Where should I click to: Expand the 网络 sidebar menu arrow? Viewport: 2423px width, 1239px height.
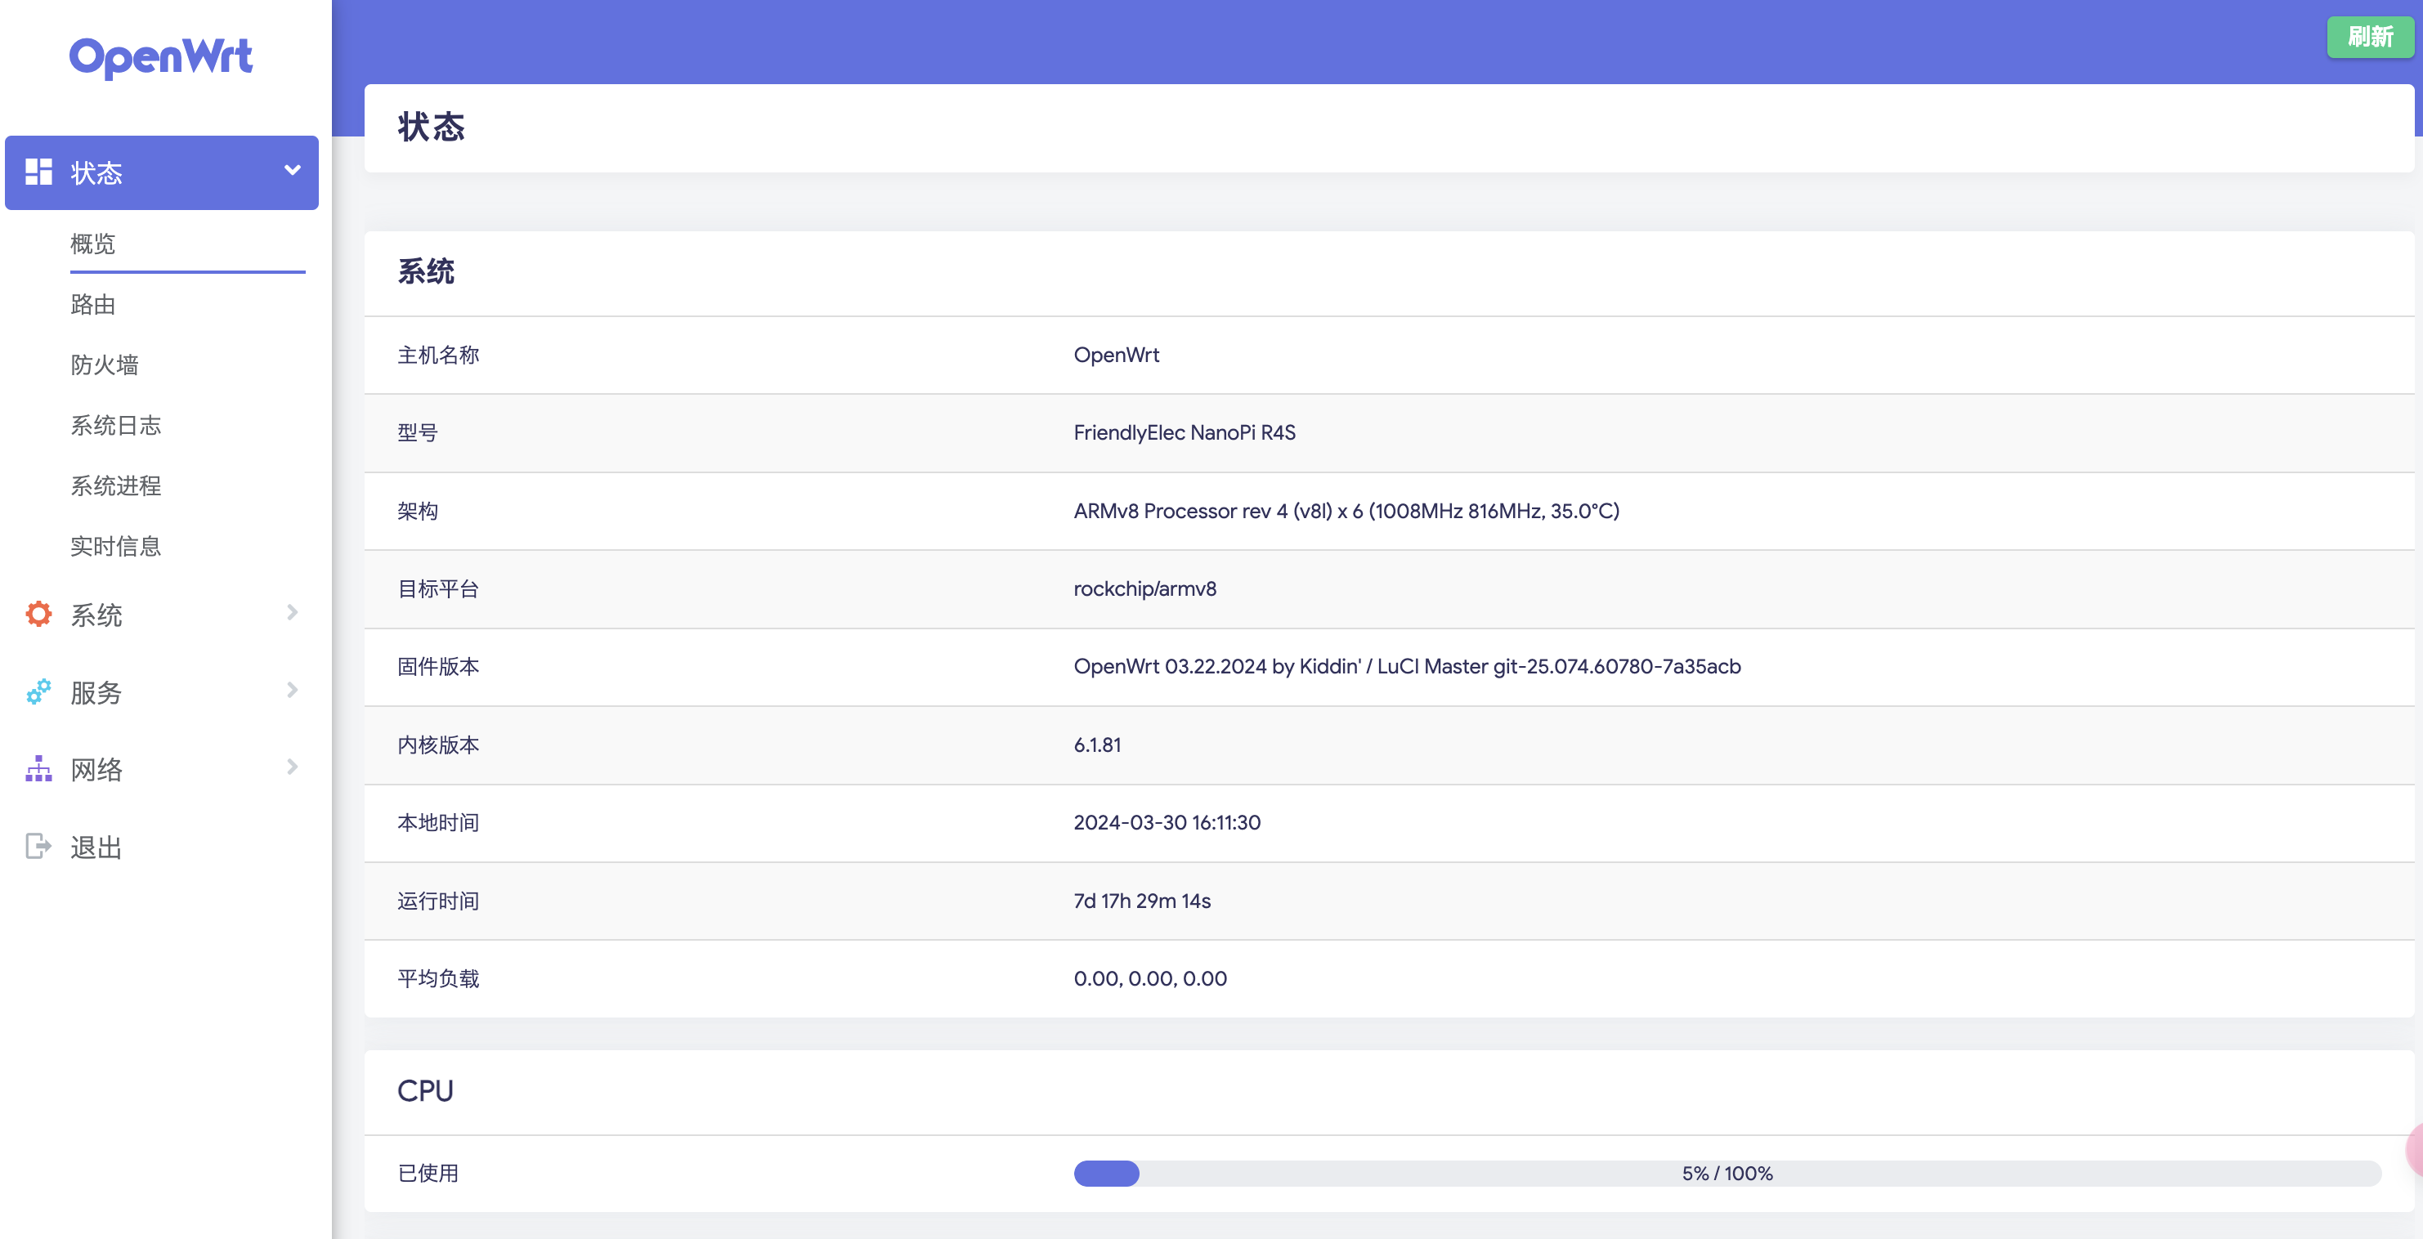click(x=293, y=767)
